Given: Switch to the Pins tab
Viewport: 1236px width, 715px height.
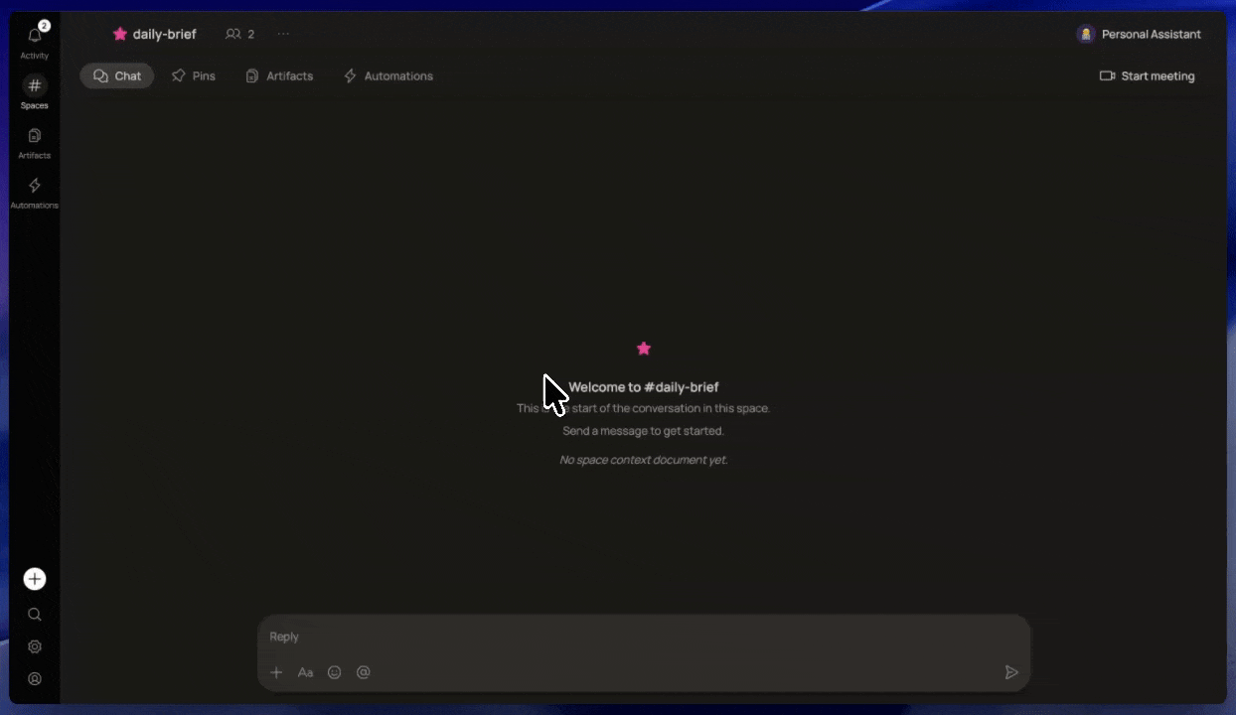Looking at the screenshot, I should coord(194,75).
